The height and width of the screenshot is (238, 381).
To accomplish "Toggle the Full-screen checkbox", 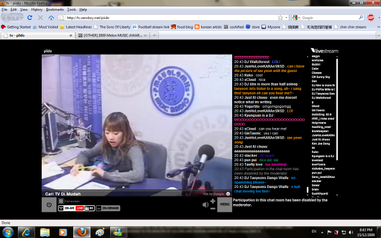I will click(59, 201).
